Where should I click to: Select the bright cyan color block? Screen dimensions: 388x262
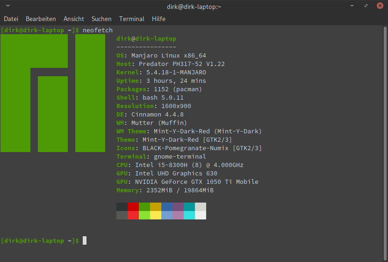[x=189, y=215]
